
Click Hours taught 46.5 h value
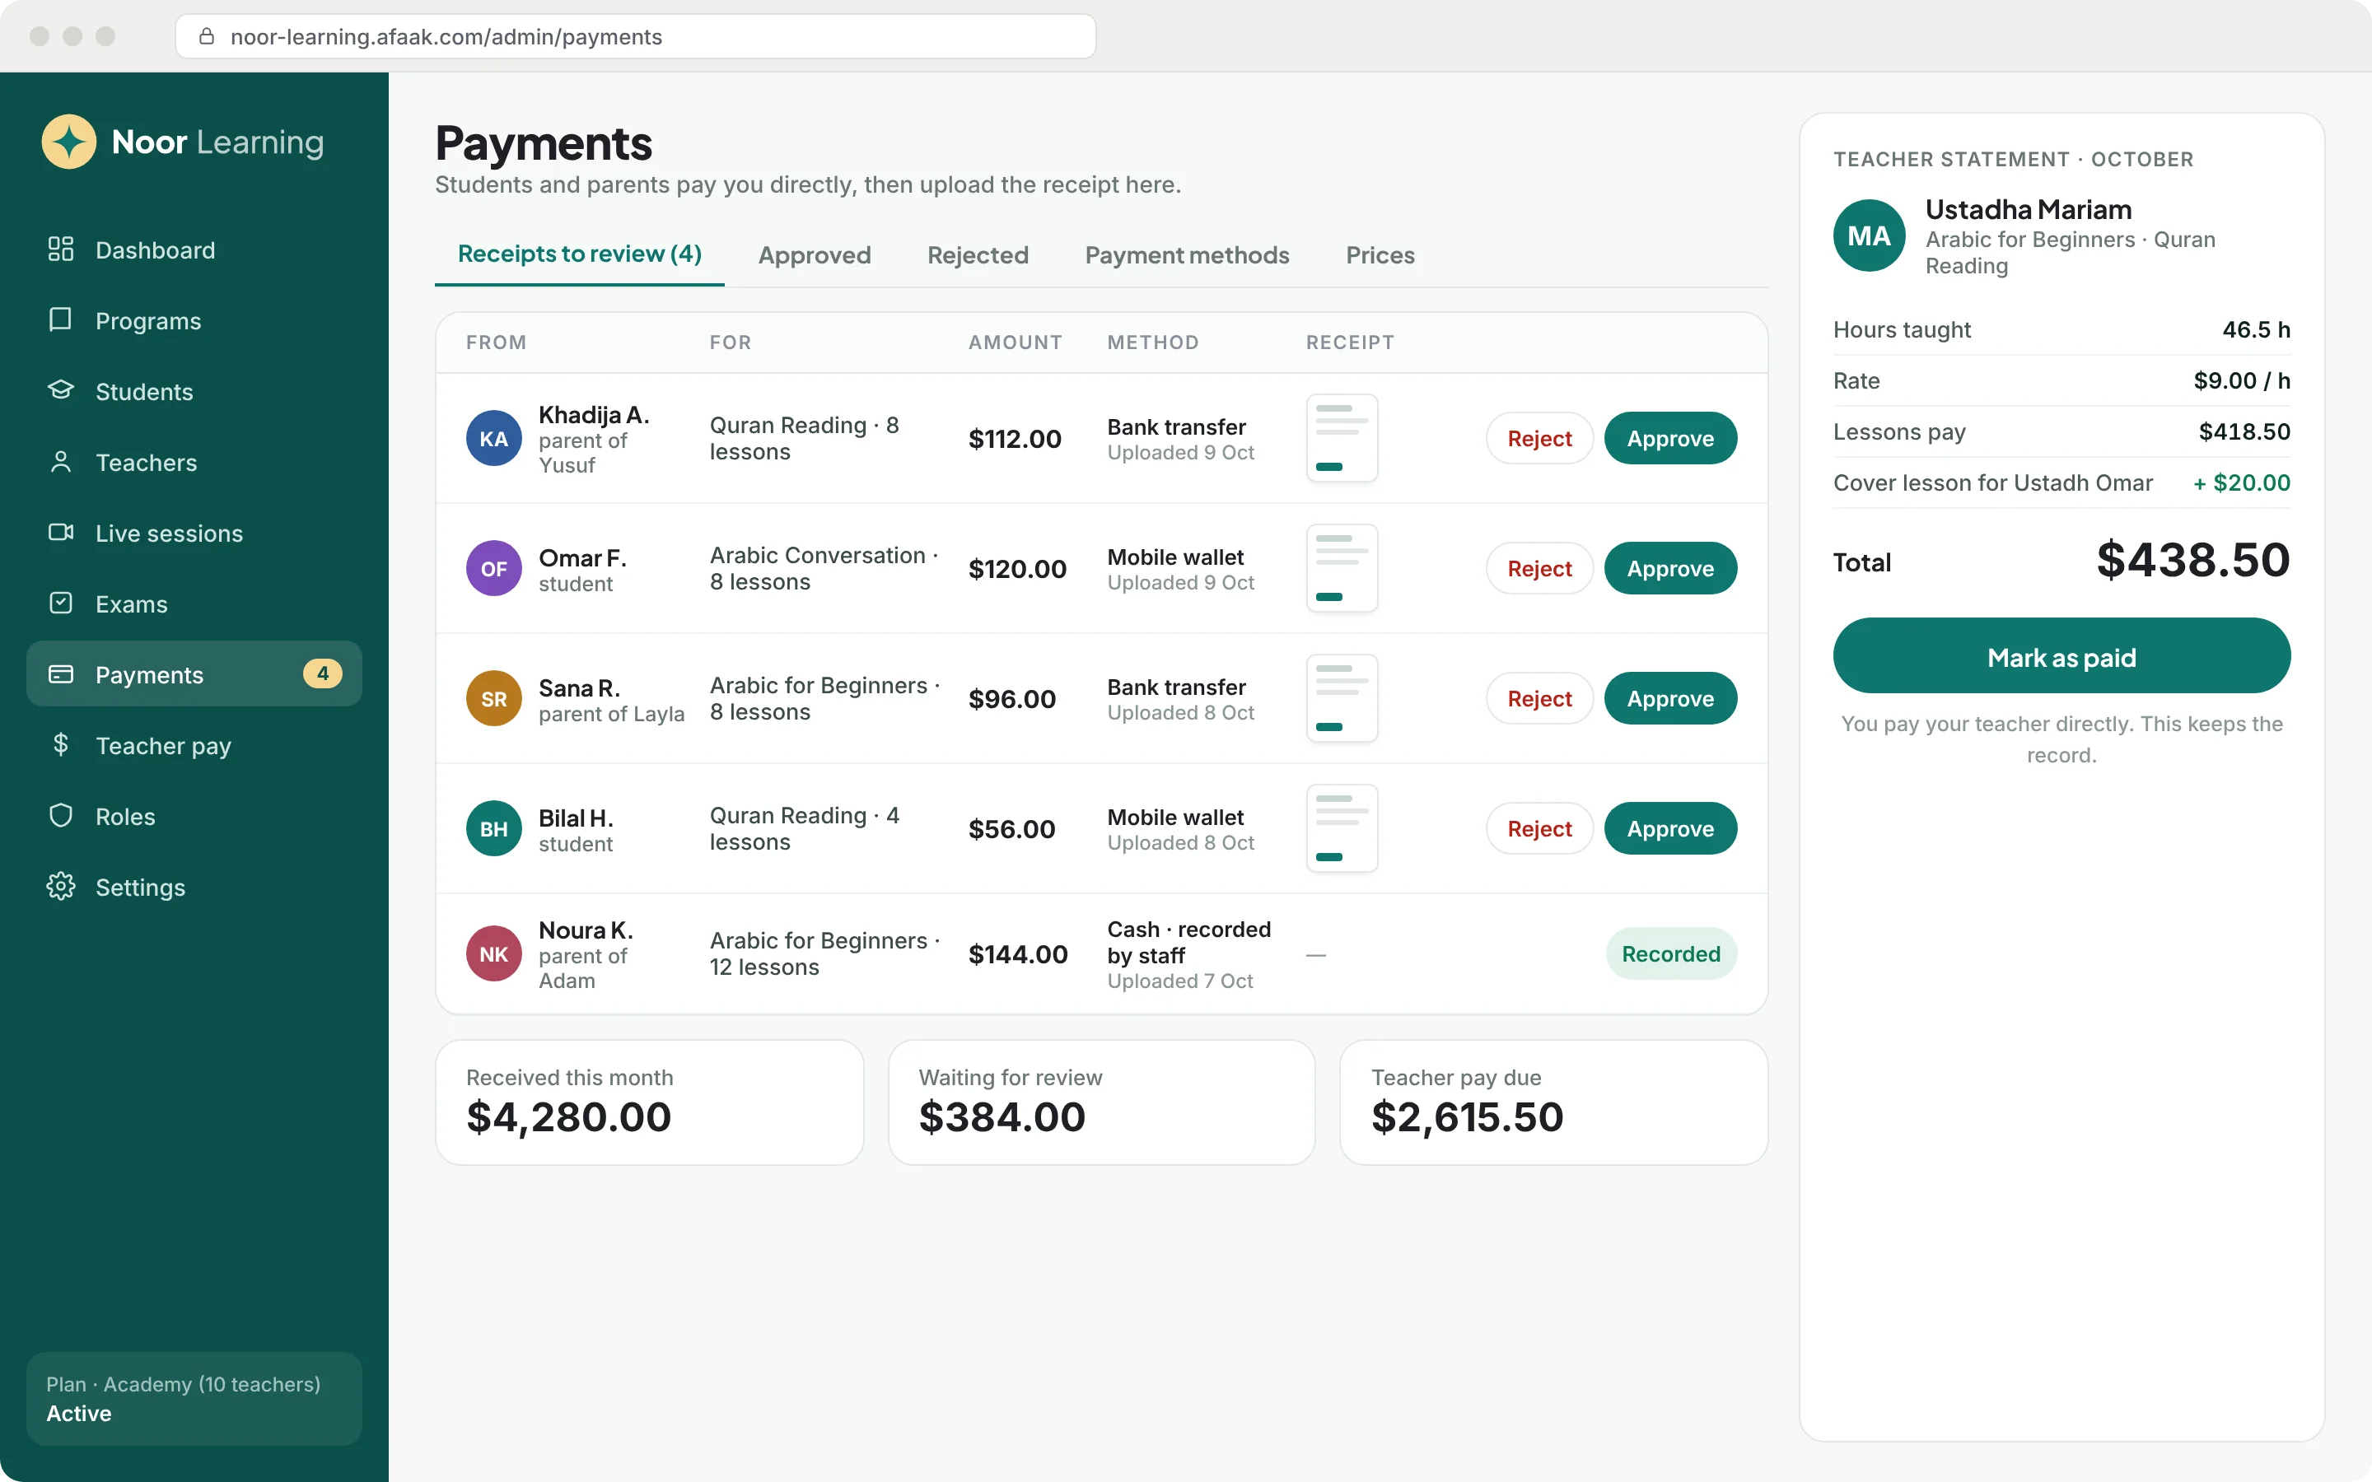coord(2255,329)
